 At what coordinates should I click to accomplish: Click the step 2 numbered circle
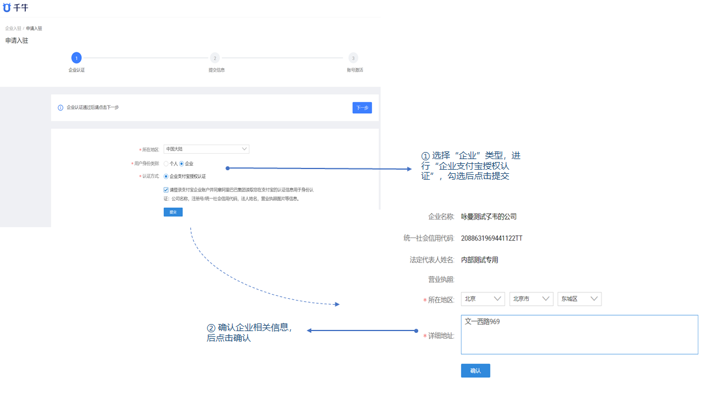[215, 58]
